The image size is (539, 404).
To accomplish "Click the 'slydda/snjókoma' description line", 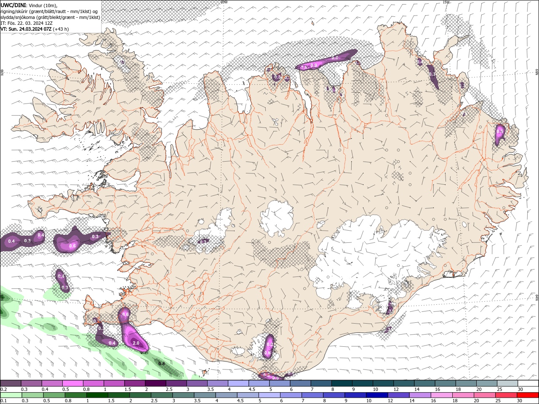I will 50,17.
